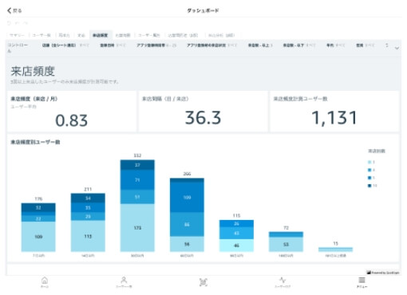Click the コントロール label
Screen dimensions: 407x295
pos(18,48)
